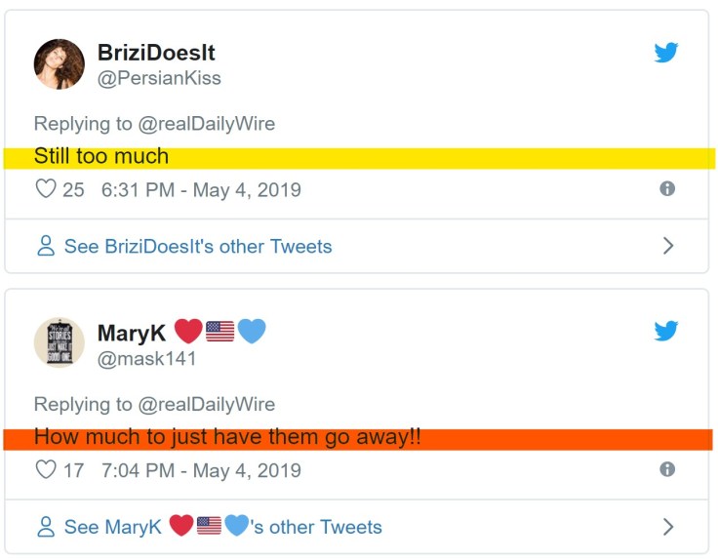Open See MaryK's other Tweets link
Image resolution: width=718 pixels, height=559 pixels.
point(222,527)
